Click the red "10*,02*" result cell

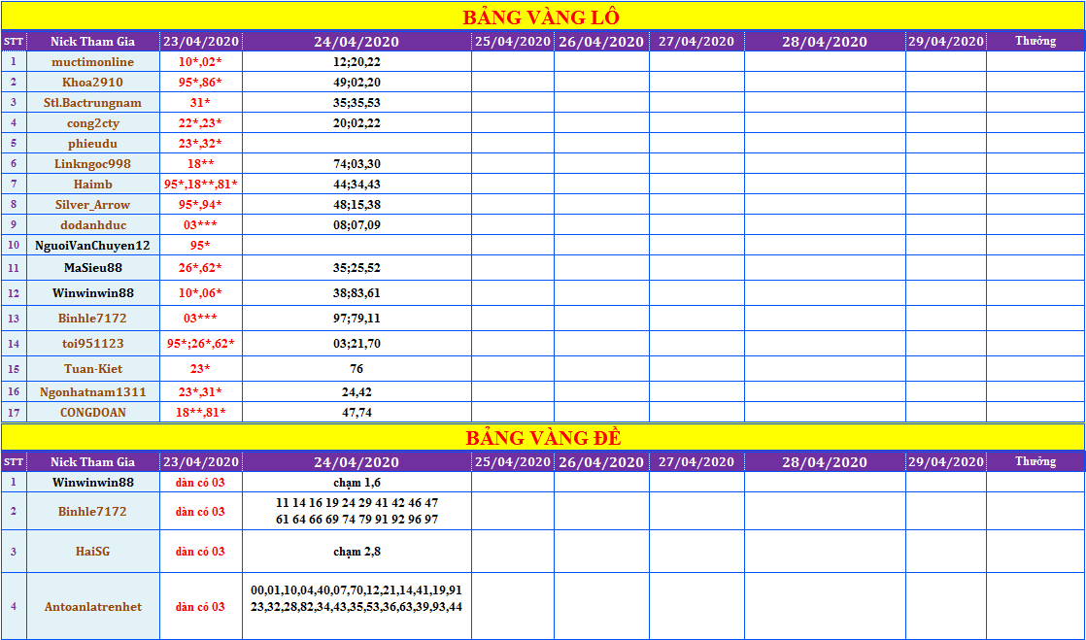coord(201,61)
